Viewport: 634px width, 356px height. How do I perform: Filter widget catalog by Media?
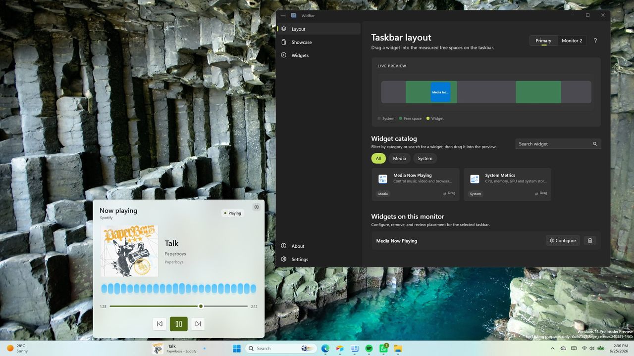coord(399,158)
